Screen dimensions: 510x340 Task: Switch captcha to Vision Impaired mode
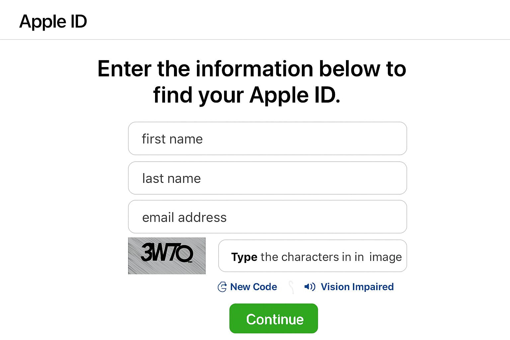click(357, 287)
